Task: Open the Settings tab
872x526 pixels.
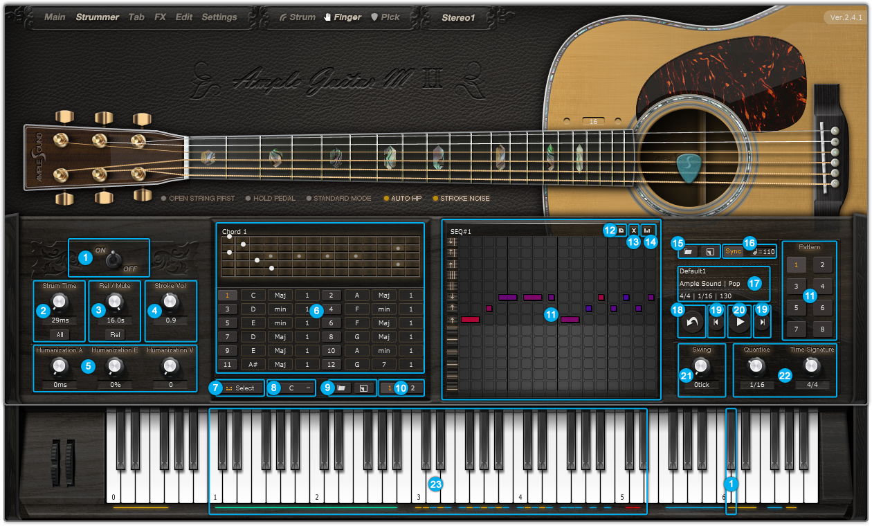Action: 219,17
